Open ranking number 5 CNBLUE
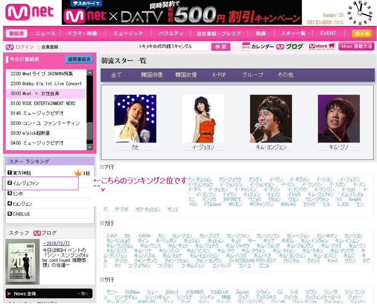The height and width of the screenshot is (304, 377). tap(21, 214)
